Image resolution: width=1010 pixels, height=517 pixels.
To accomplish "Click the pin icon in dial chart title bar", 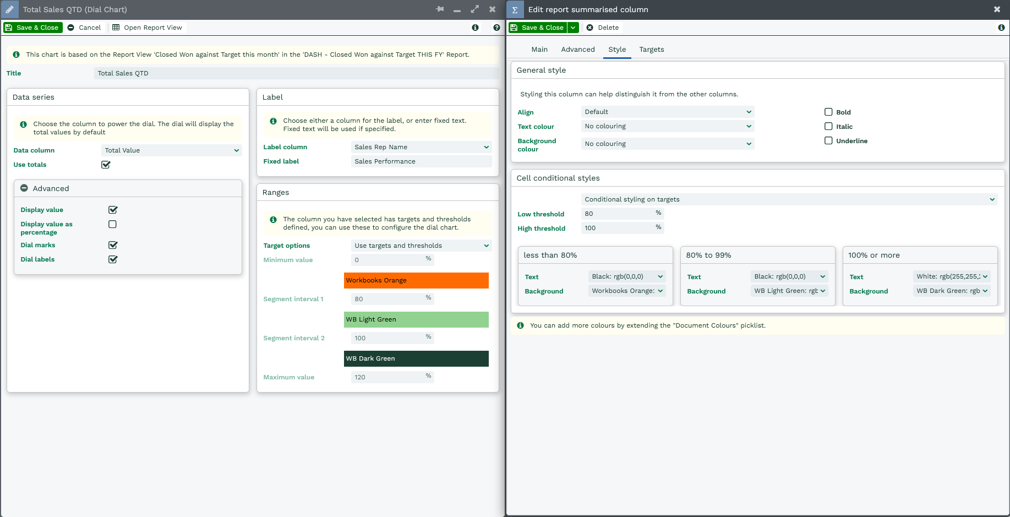I will pyautogui.click(x=440, y=9).
